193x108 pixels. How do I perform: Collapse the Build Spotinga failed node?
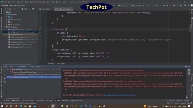coord(8,70)
